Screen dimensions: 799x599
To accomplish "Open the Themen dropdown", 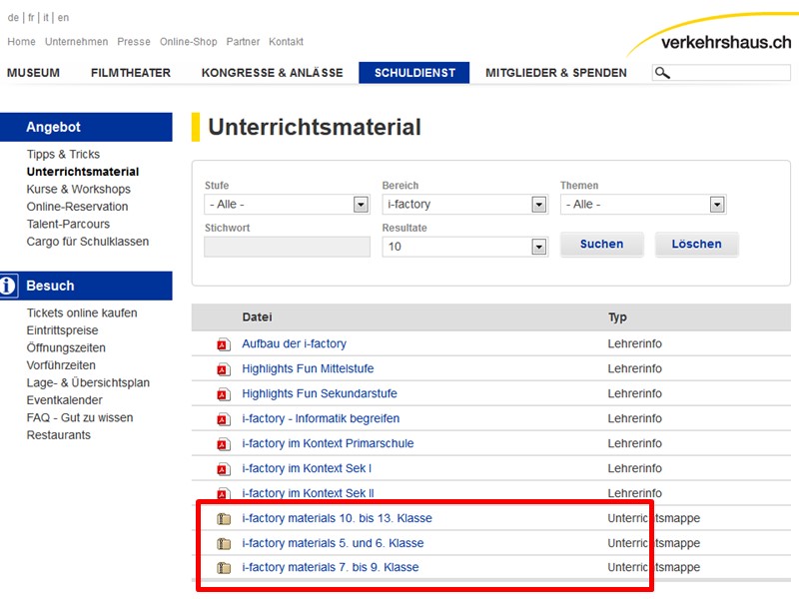I will point(642,205).
